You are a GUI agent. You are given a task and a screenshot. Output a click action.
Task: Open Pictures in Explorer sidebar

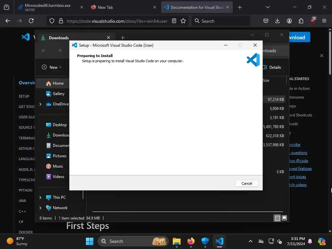click(56, 156)
